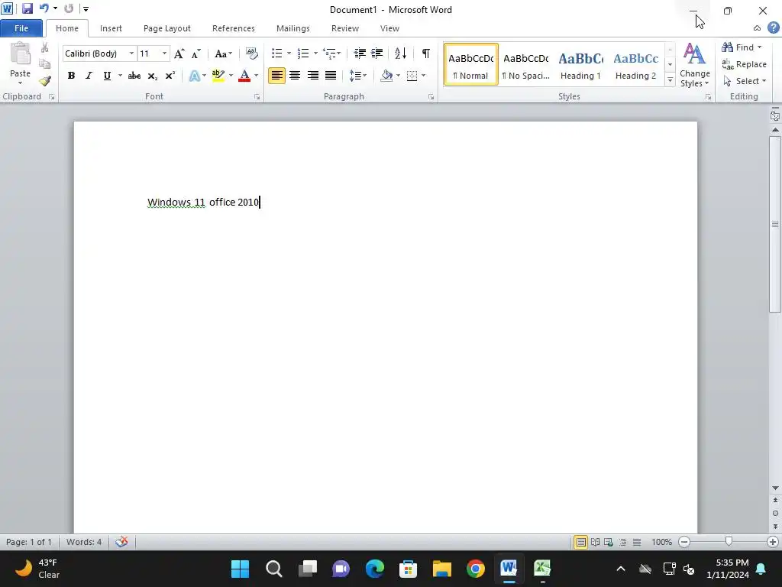Shrink font size with the smaller A icon
The image size is (782, 587).
tap(196, 54)
